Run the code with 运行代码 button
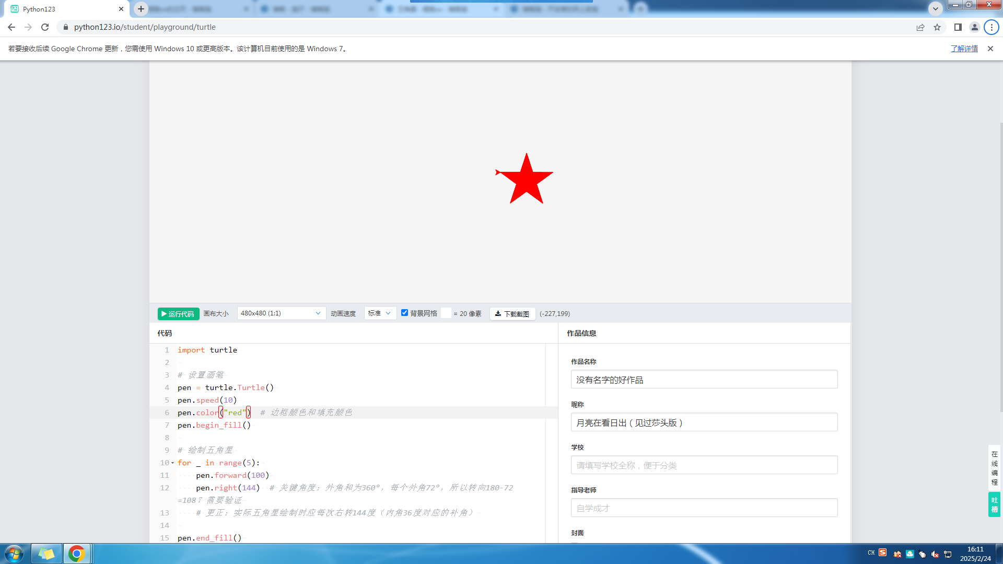 [178, 314]
